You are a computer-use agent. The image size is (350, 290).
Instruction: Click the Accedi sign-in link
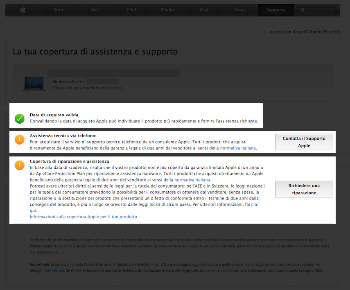pyautogui.click(x=276, y=32)
